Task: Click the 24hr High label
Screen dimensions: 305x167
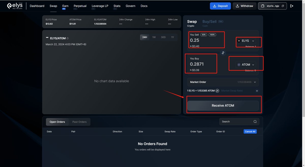Action: click(150, 20)
